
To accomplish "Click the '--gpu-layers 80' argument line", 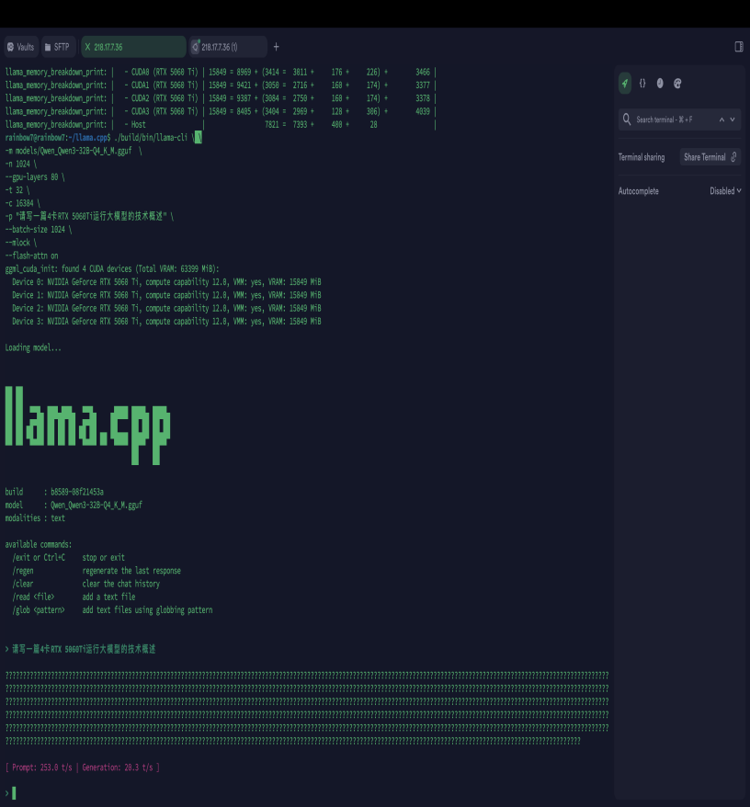I will (35, 177).
